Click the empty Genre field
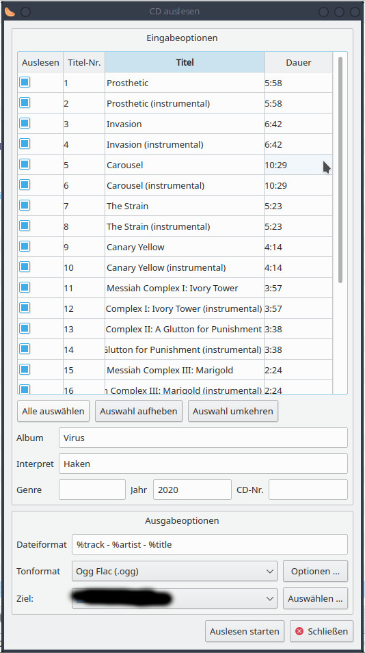Screen dimensions: 365x653 [92, 490]
